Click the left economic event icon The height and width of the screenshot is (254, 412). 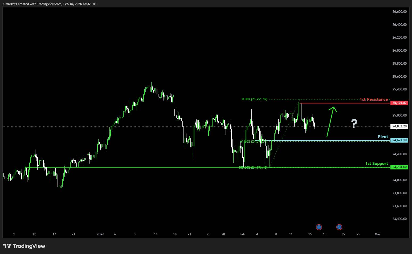[x=319, y=227]
